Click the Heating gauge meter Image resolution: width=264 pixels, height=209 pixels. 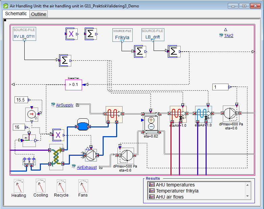click(19, 186)
